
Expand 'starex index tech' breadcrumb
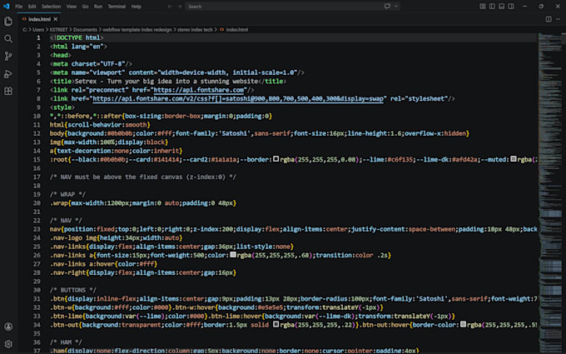pos(195,30)
